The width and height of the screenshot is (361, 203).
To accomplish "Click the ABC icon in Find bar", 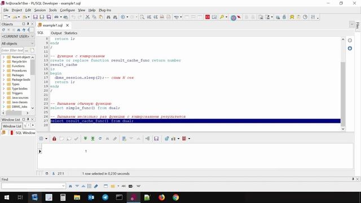I will pyautogui.click(x=124, y=186).
